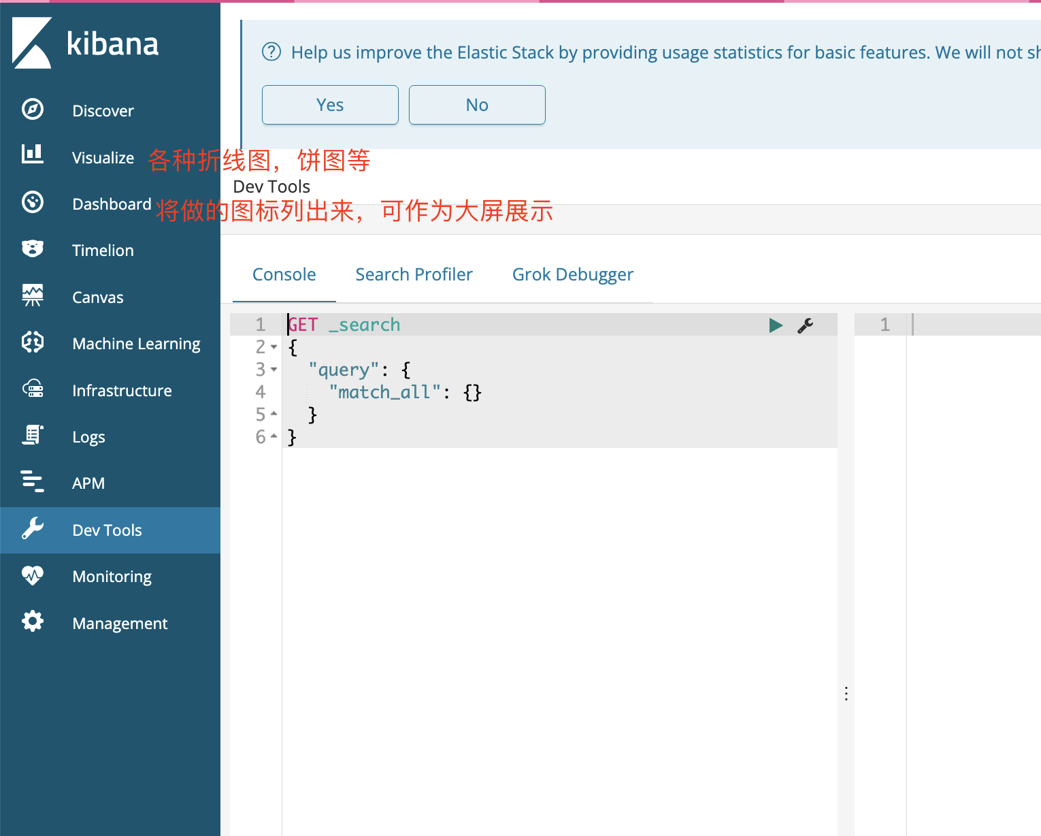Click the pane resize divider handle
Viewport: 1041px width, 836px height.
click(846, 694)
